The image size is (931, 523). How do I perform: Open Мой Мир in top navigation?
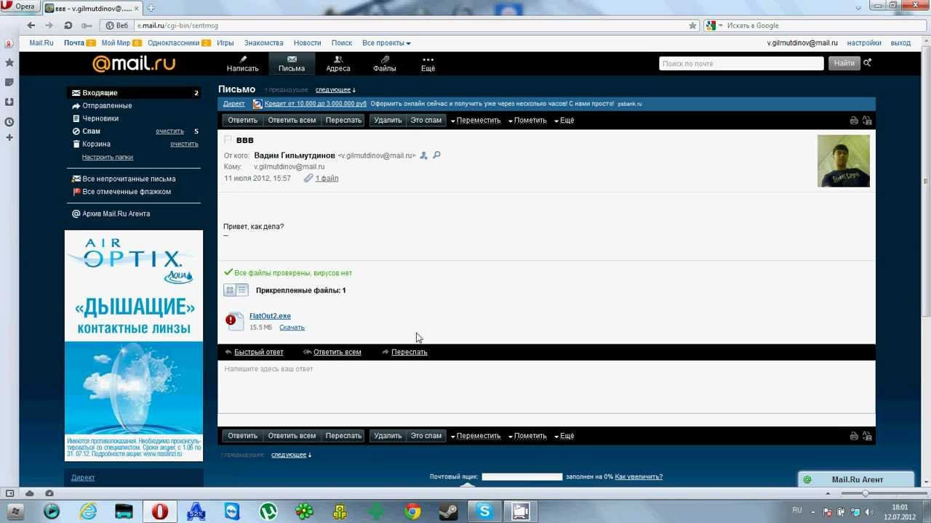coord(116,43)
